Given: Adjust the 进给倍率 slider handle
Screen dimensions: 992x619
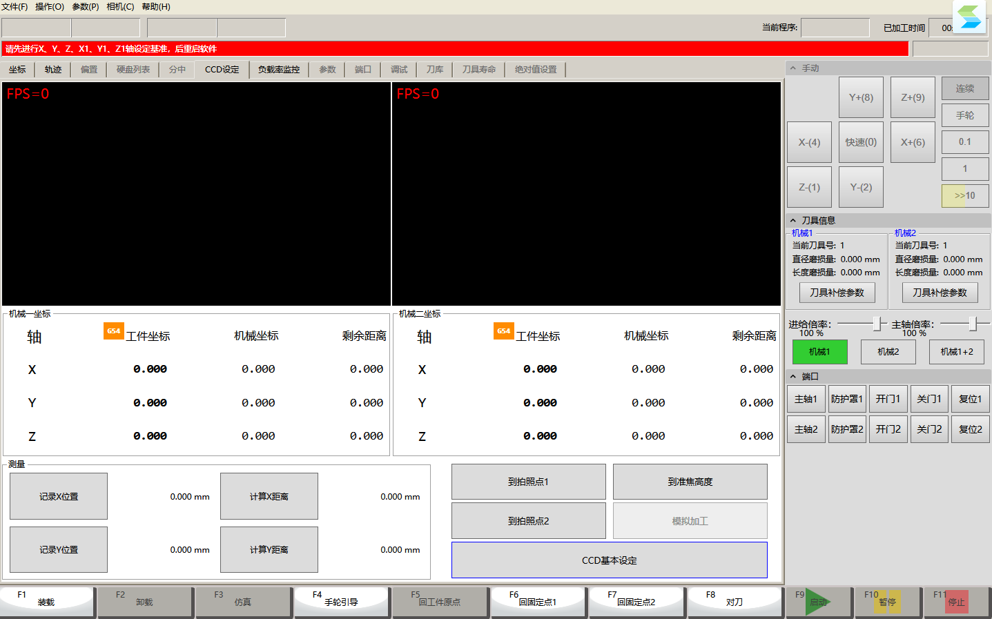Looking at the screenshot, I should [x=877, y=324].
